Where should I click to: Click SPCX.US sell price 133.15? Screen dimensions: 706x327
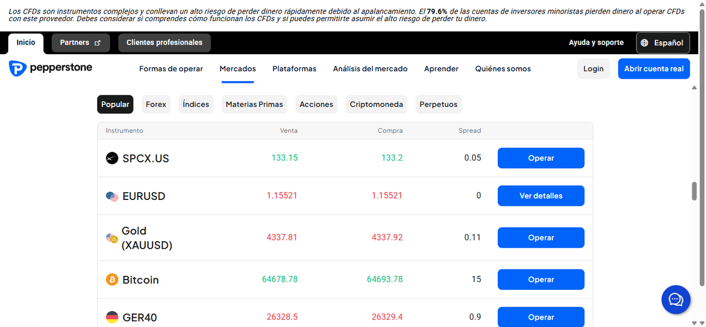[x=284, y=158]
